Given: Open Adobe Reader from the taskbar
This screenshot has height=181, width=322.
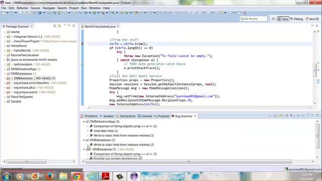Looking at the screenshot, I should point(106,176).
